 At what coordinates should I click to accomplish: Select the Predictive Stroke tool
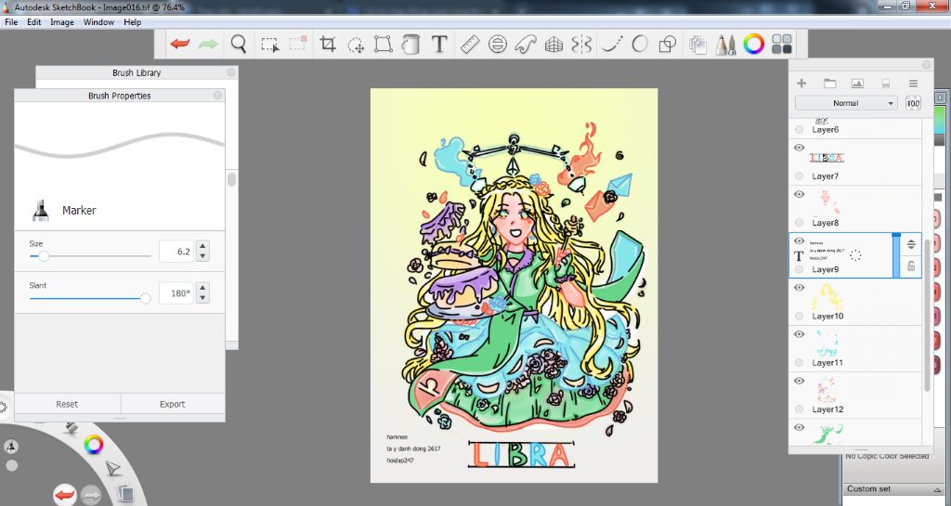[639, 45]
